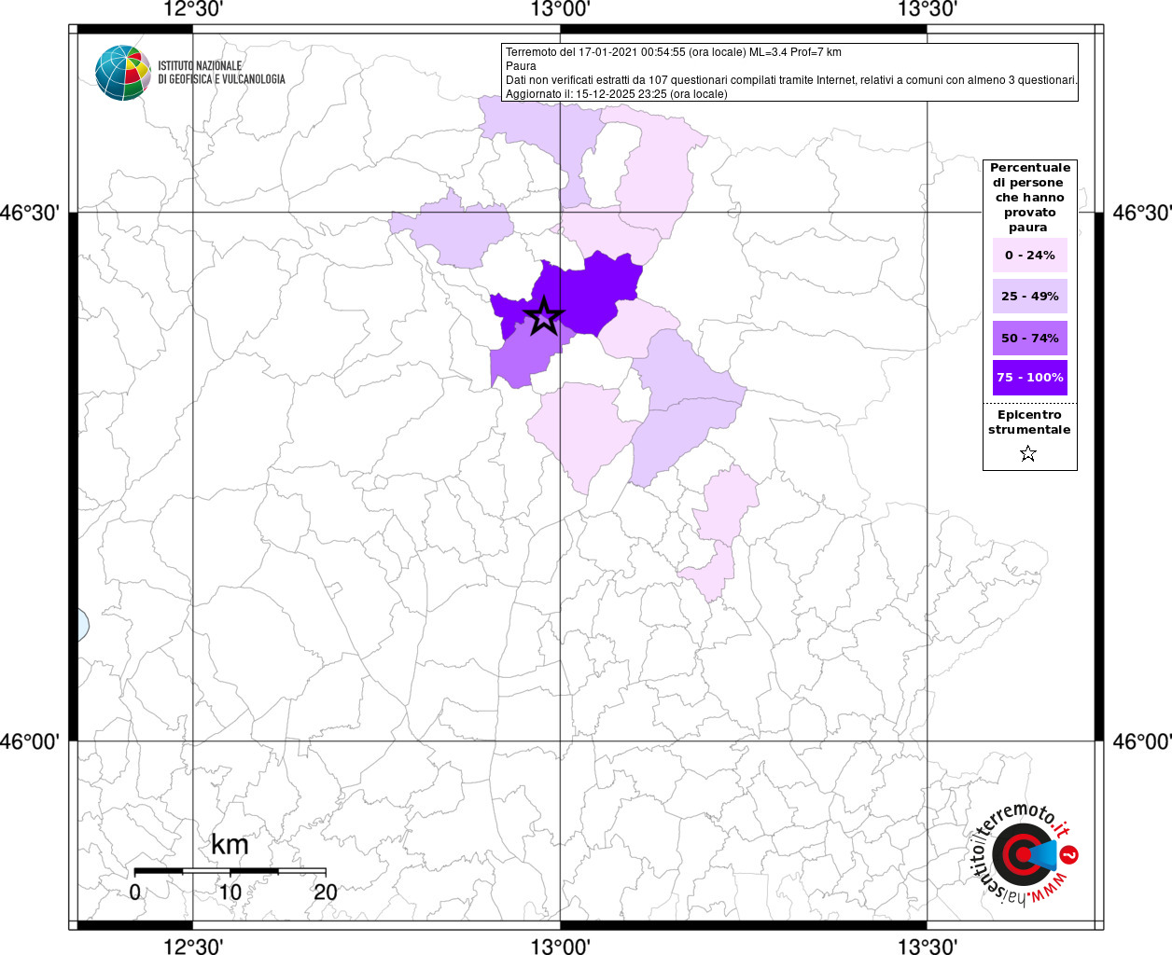Screen dimensions: 1172x955
Task: Click the '10' scale bar value
Action: [230, 892]
